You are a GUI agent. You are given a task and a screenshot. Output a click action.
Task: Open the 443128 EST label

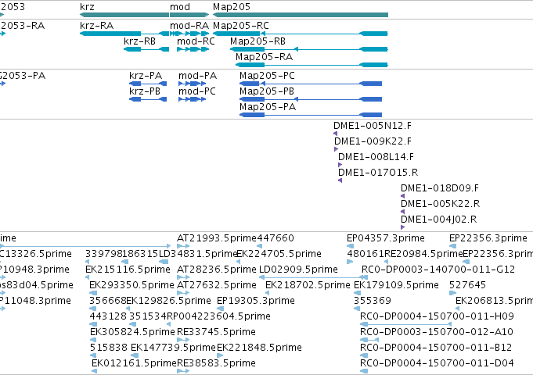pyautogui.click(x=108, y=316)
